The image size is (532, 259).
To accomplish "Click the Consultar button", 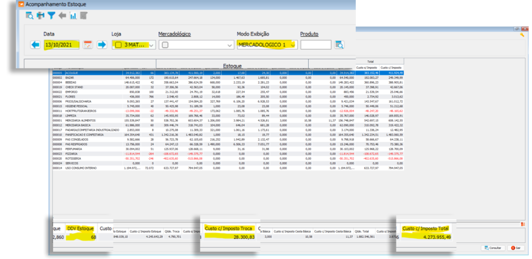I will [493, 248].
